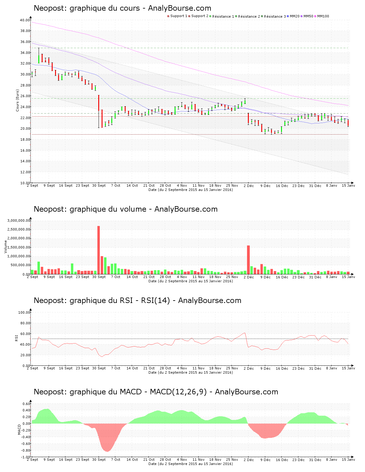Click the date range caption under the price chart
365x472 pixels.
pyautogui.click(x=190, y=190)
